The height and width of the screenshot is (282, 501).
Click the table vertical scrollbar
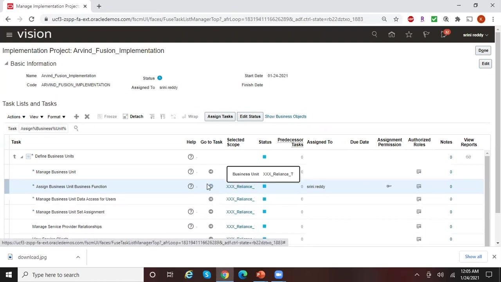(487, 198)
